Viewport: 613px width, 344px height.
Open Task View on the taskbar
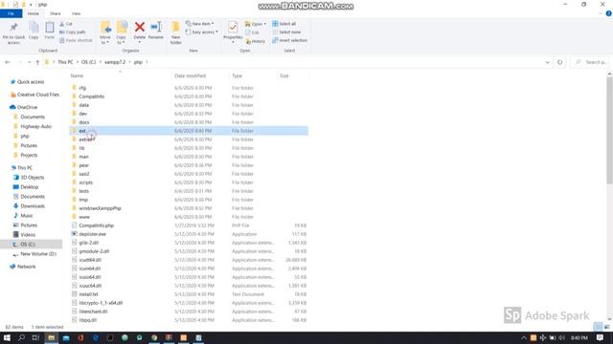coord(36,337)
